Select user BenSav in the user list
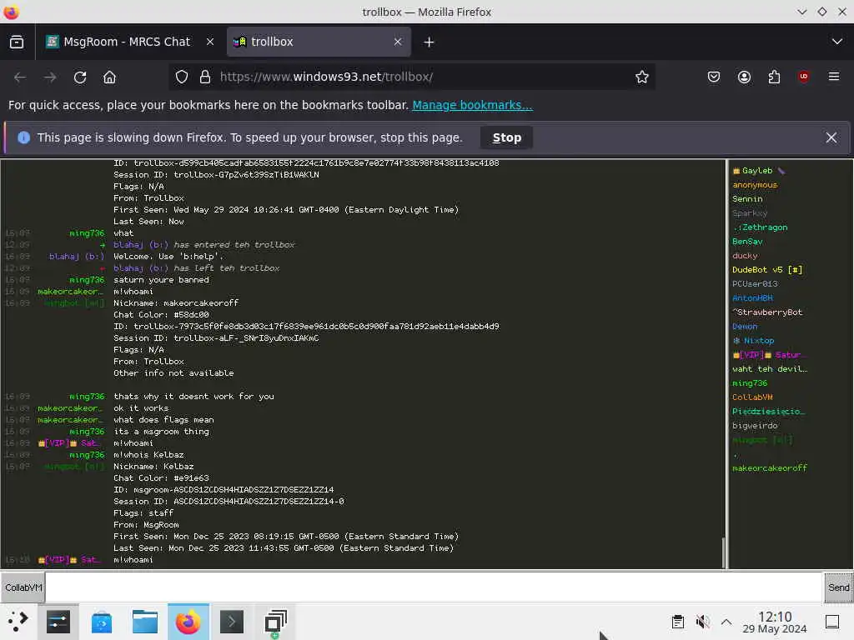854x640 pixels. [747, 242]
